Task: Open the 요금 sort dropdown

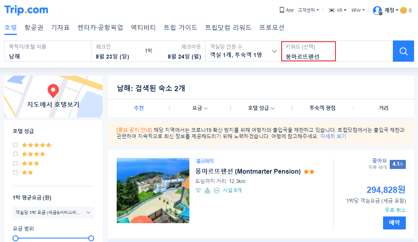Action: click(200, 108)
